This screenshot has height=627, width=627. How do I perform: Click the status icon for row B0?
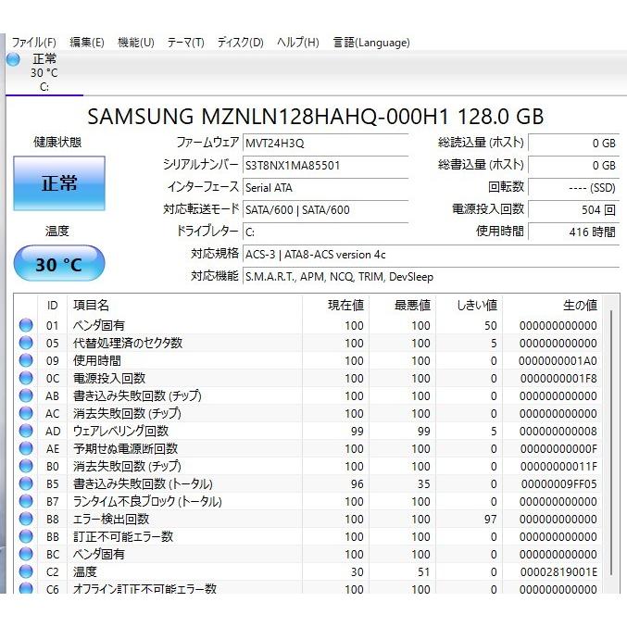(26, 466)
